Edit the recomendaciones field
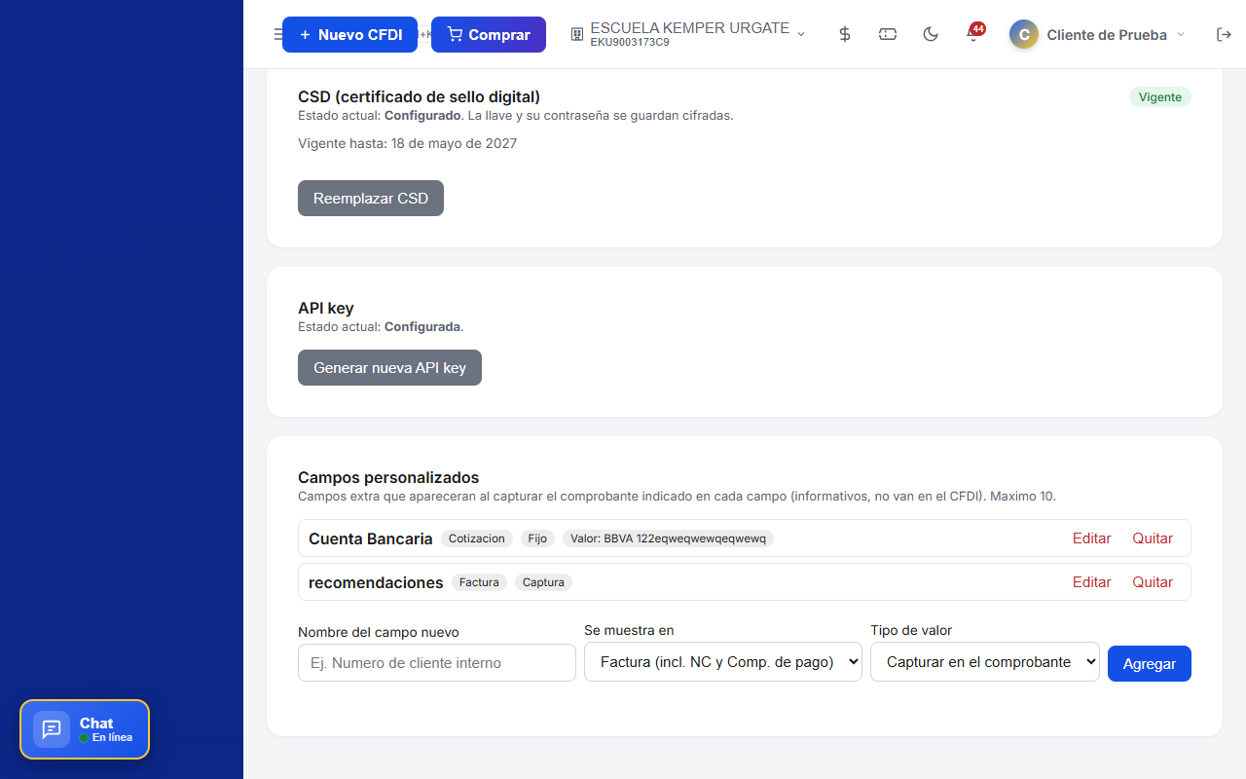 (x=1092, y=581)
